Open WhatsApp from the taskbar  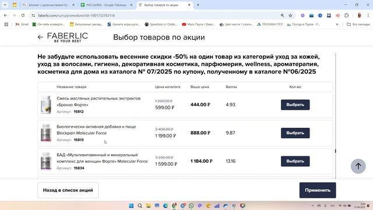click(191, 206)
